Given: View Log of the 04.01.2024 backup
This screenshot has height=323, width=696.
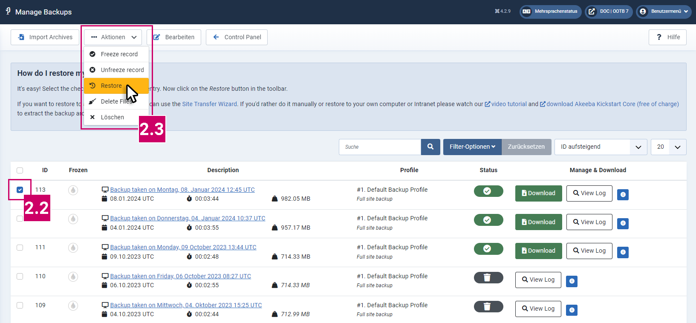Looking at the screenshot, I should [x=589, y=222].
